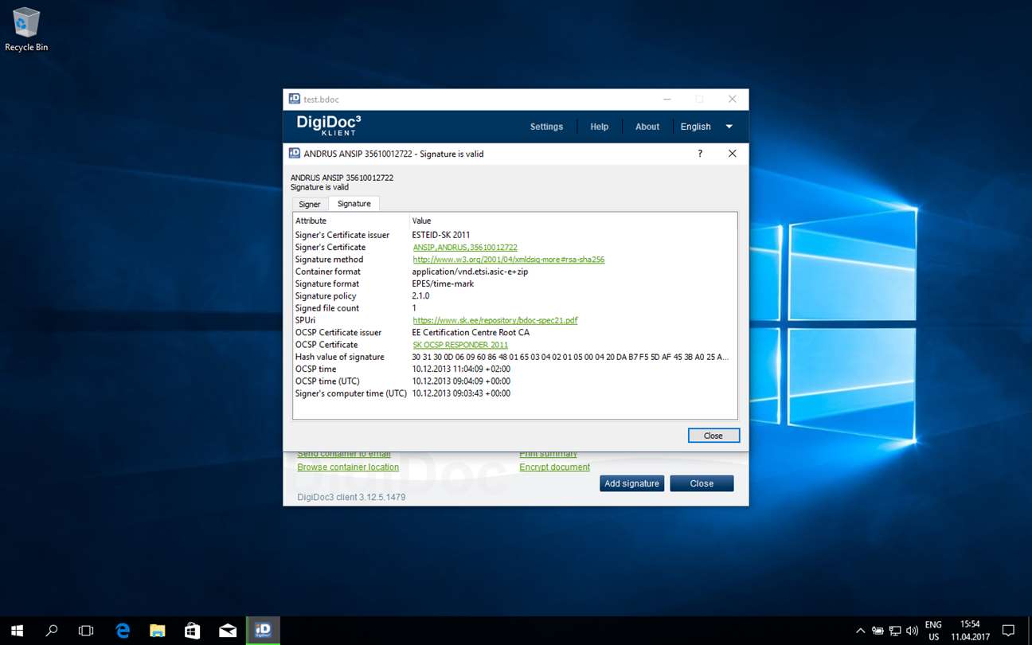Click the DigiDoc3 client version text
Image resolution: width=1032 pixels, height=645 pixels.
click(x=351, y=498)
